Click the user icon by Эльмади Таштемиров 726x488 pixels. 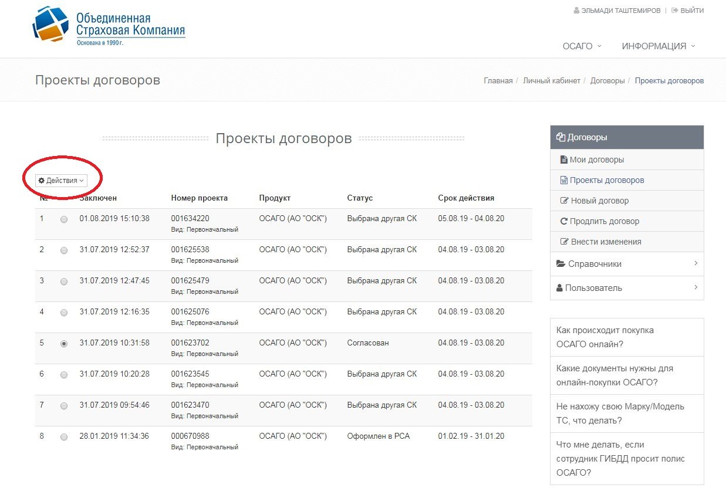coord(576,11)
